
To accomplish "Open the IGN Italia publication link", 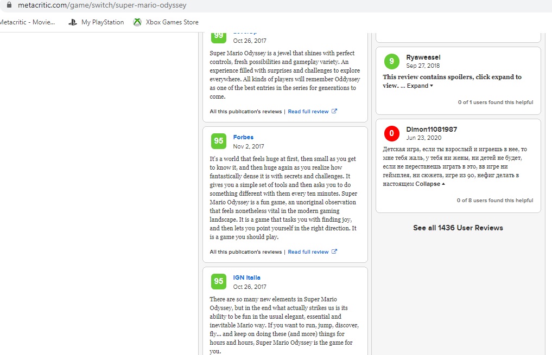I will tap(246, 277).
